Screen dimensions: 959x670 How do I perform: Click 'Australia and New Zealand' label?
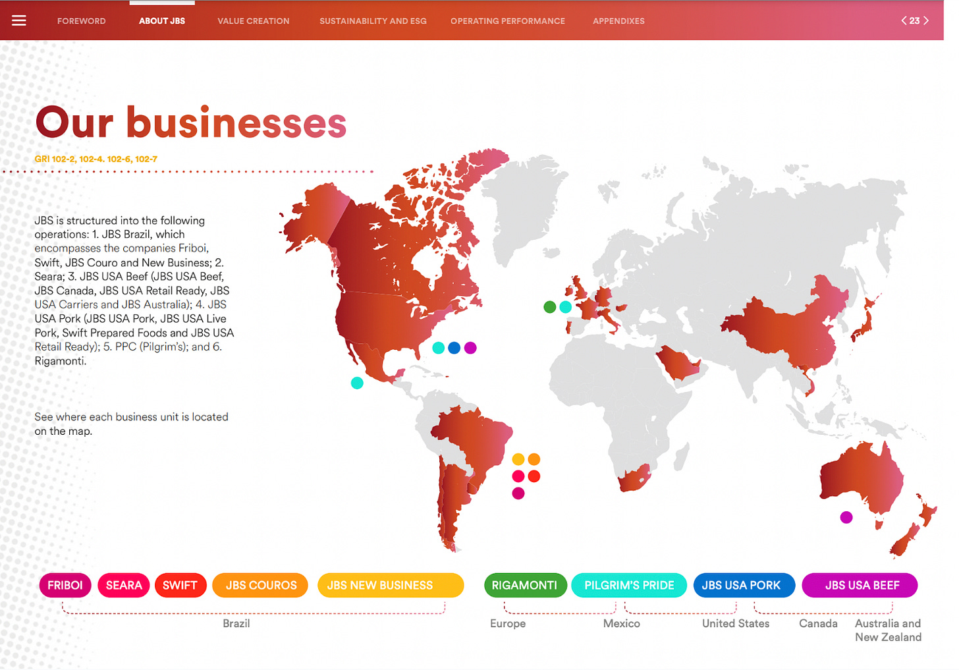(888, 630)
